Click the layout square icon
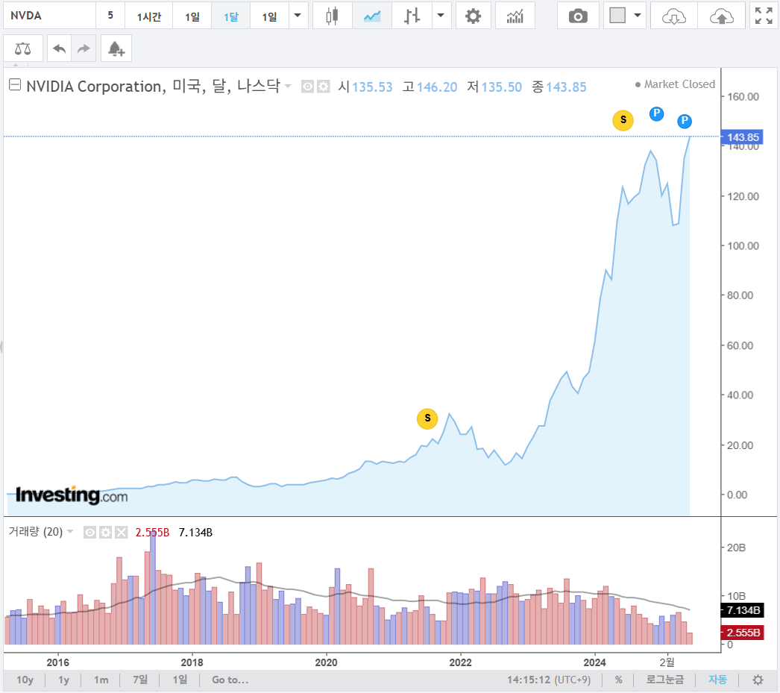Screen dimensions: 780x693 pyautogui.click(x=617, y=16)
